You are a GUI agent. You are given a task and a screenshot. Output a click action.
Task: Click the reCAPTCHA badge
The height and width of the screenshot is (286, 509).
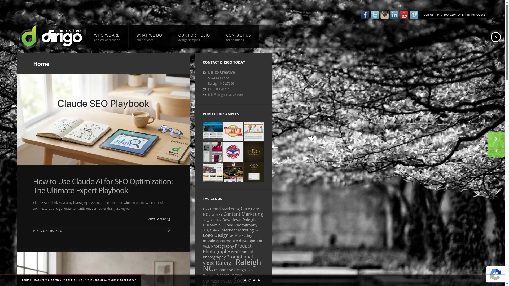[496, 274]
